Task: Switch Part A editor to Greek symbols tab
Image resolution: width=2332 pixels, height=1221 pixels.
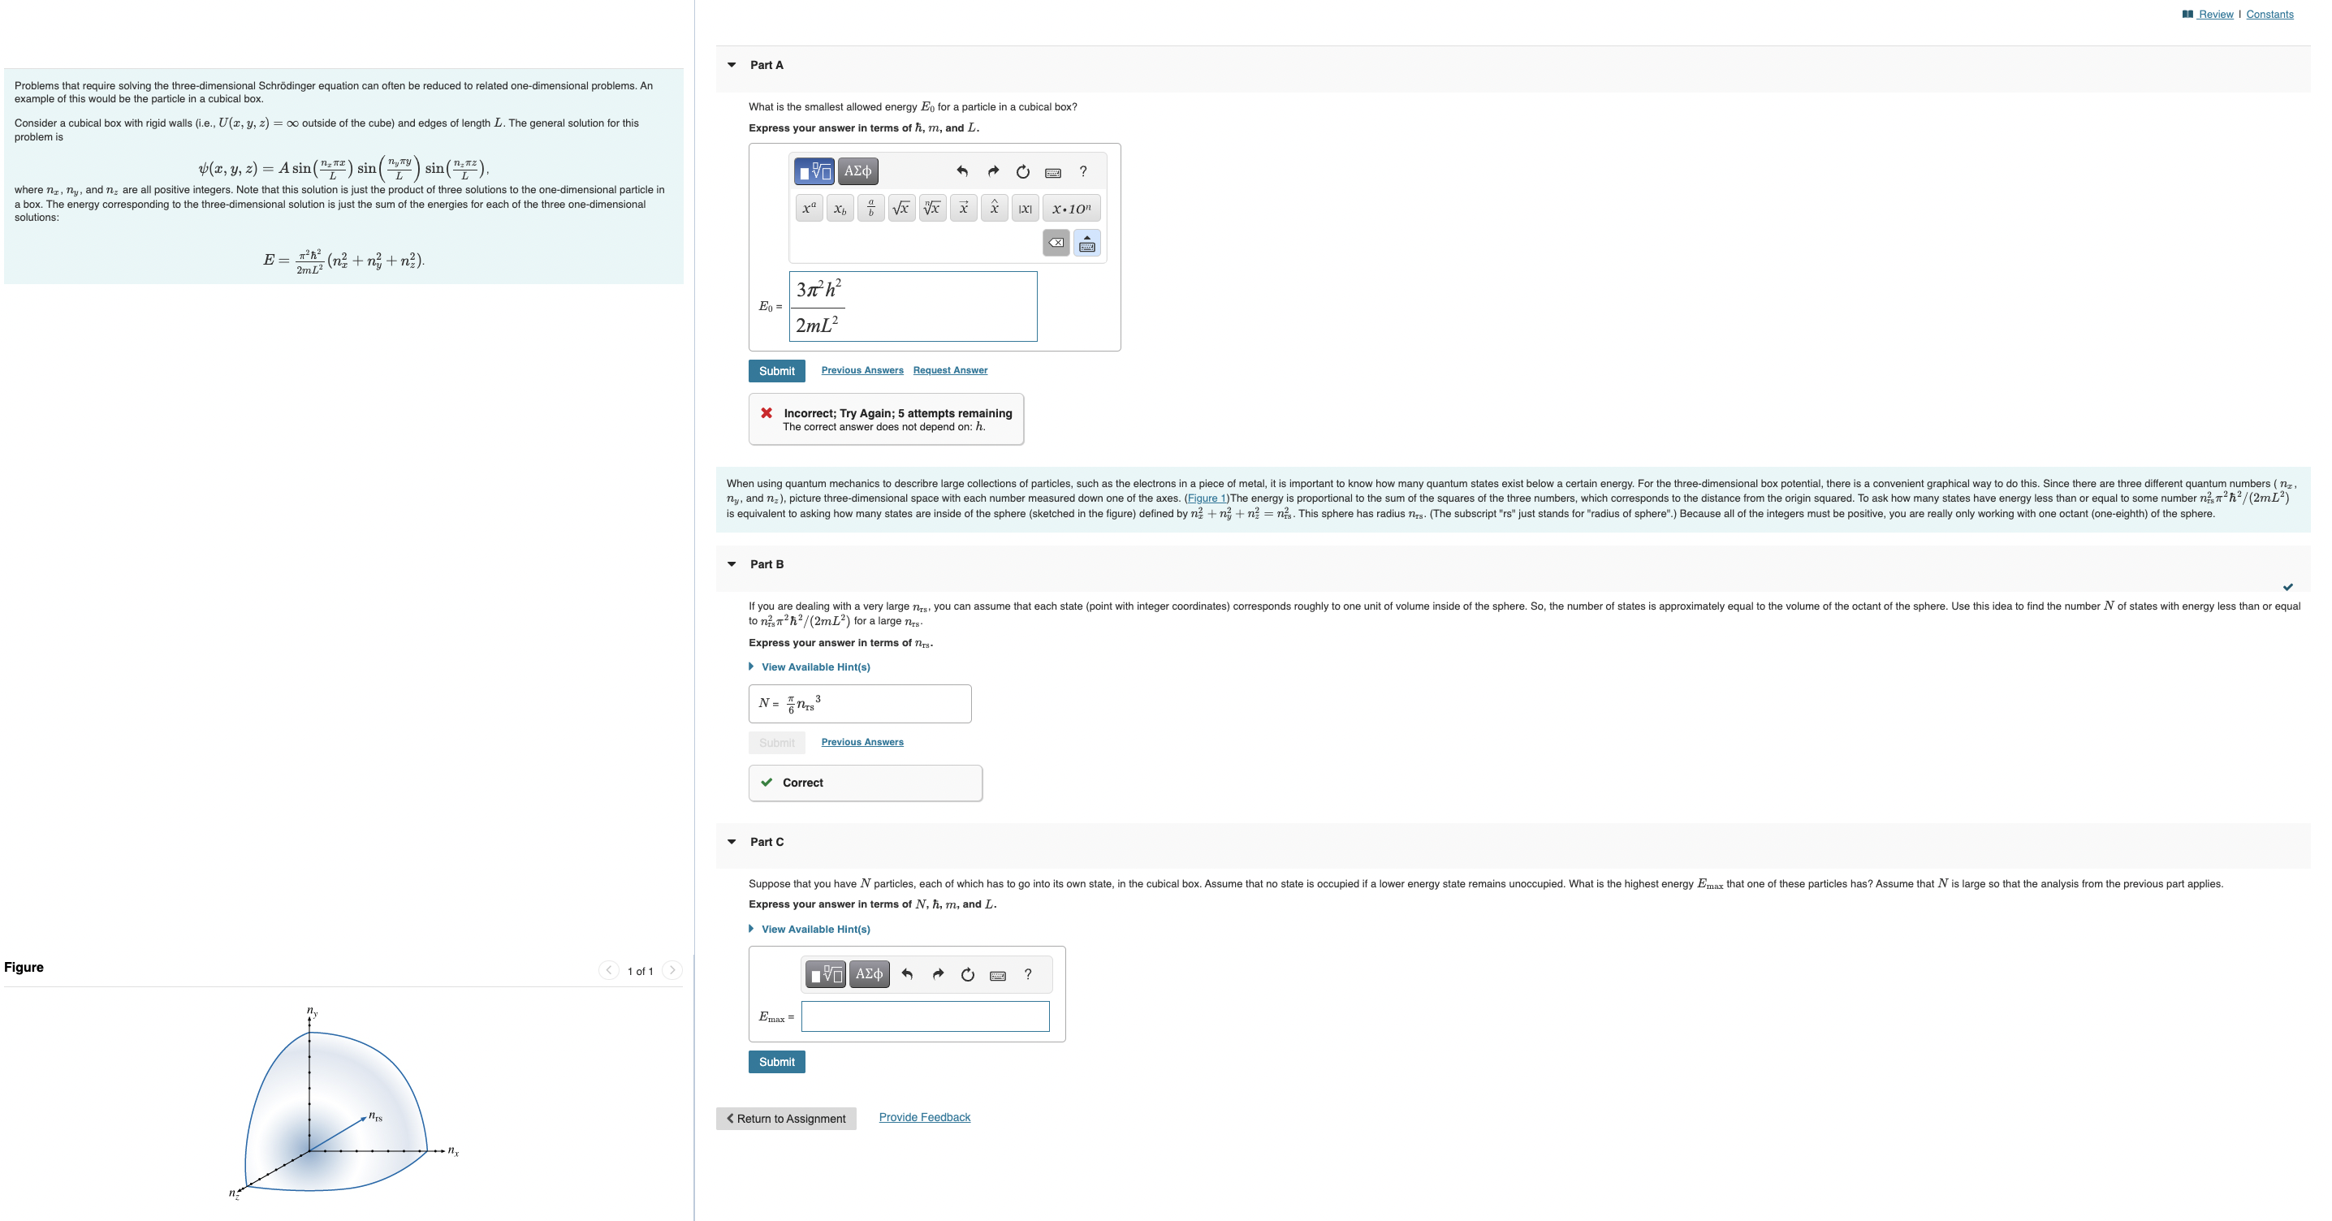Action: tap(857, 171)
